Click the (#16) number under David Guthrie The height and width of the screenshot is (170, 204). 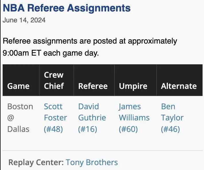[87, 129]
